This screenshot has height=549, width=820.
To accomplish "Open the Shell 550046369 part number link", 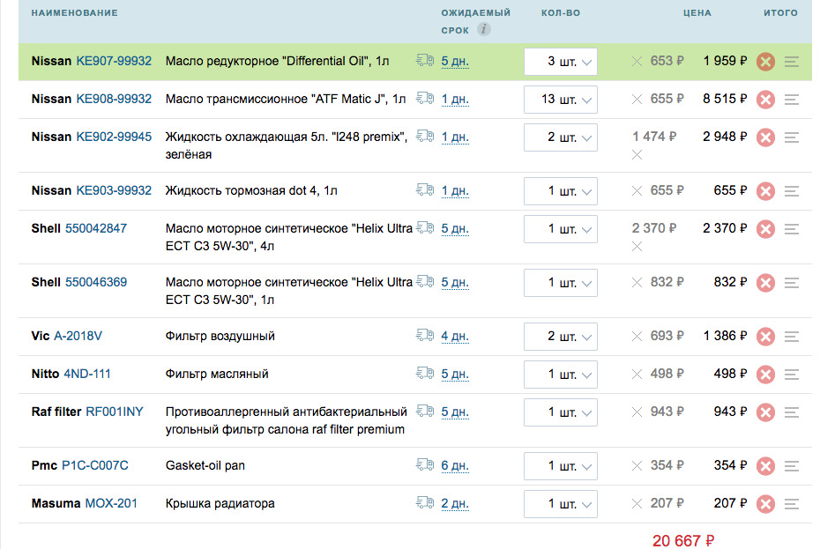I will [96, 282].
